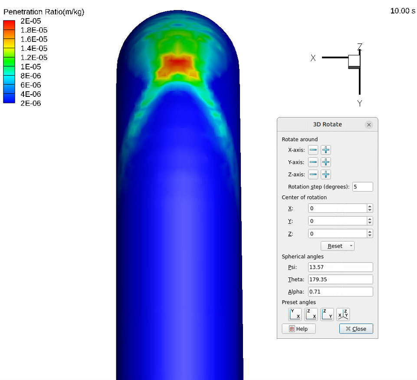Image resolution: width=417 pixels, height=380 pixels.
Task: Switch to the isometric XYZ preset angle
Action: click(343, 314)
